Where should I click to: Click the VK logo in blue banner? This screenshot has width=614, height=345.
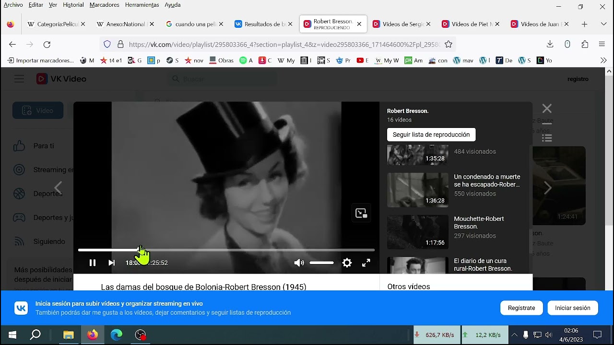tap(21, 308)
